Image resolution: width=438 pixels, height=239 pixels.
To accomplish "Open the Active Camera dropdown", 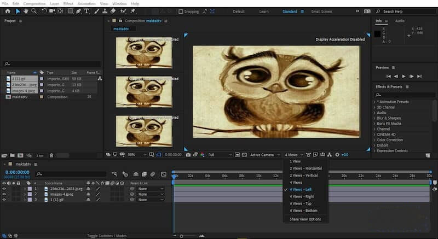I will click(263, 155).
